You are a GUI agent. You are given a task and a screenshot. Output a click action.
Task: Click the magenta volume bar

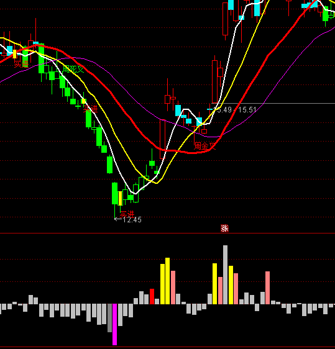coord(115,325)
